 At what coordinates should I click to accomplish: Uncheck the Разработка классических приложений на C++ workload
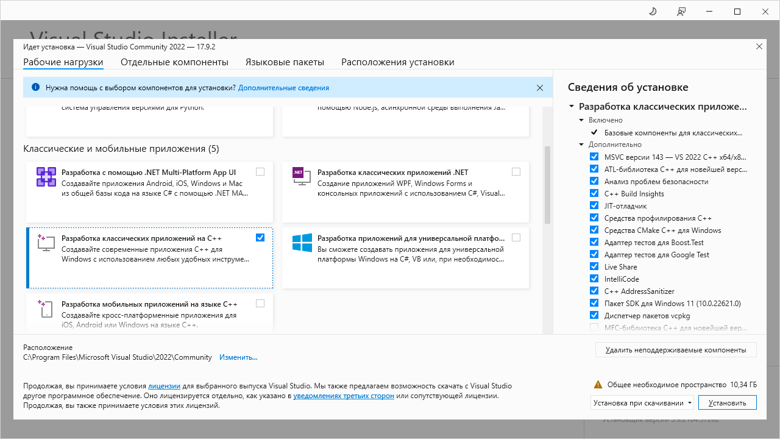click(x=260, y=238)
